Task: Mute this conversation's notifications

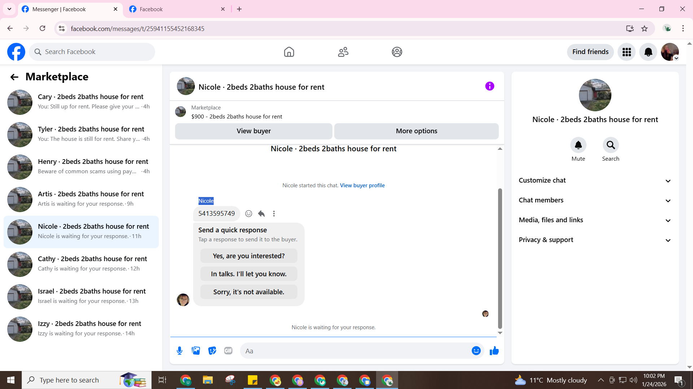Action: [x=578, y=145]
